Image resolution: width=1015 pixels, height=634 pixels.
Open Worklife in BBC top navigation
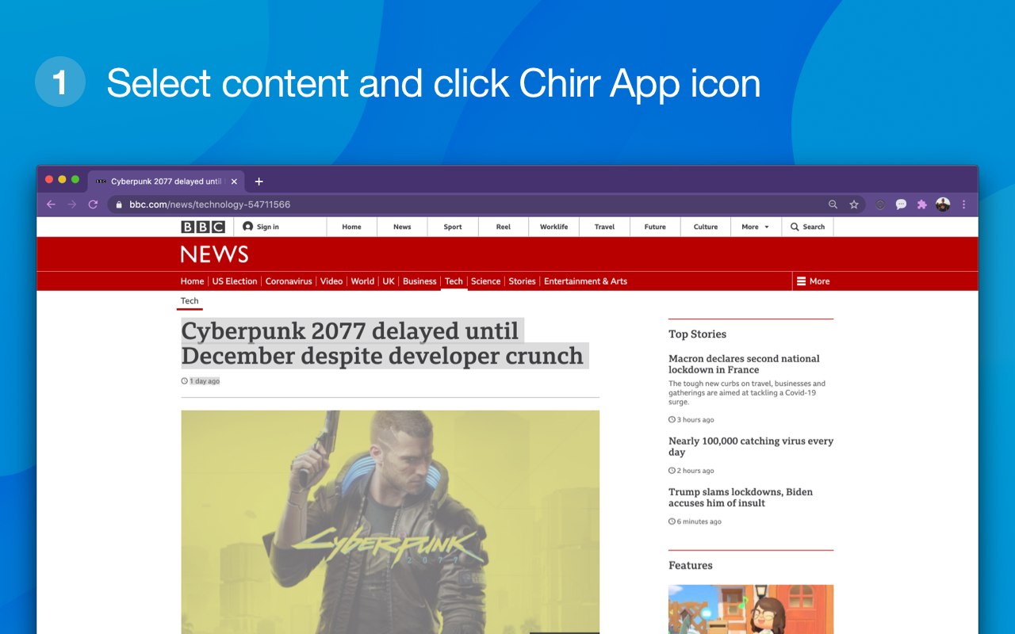click(553, 227)
